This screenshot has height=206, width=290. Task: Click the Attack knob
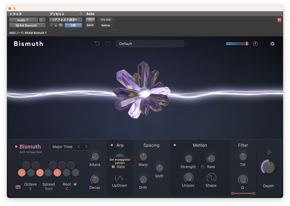click(95, 157)
